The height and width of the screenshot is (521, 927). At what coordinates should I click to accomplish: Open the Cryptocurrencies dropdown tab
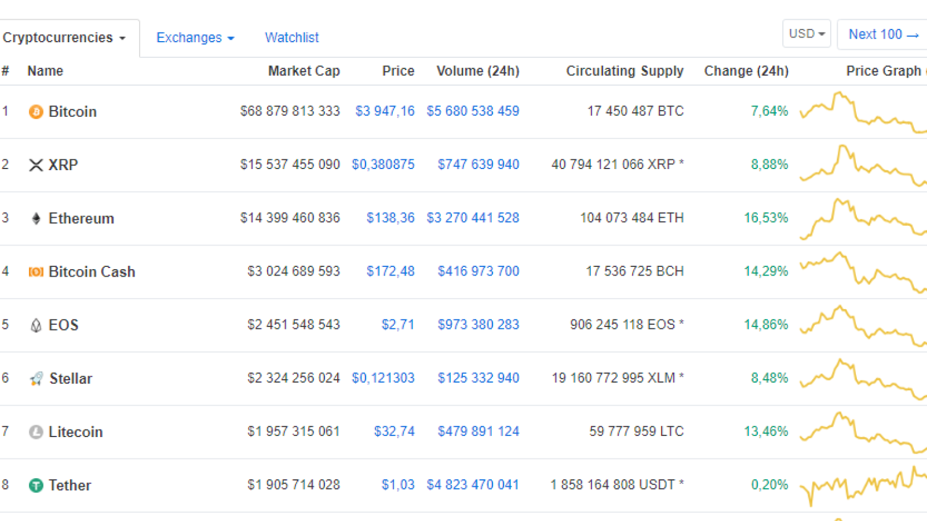tap(64, 38)
